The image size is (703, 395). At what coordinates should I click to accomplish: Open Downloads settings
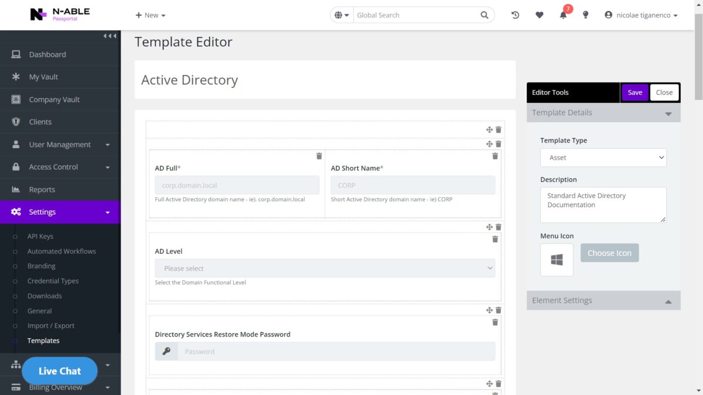coord(45,296)
